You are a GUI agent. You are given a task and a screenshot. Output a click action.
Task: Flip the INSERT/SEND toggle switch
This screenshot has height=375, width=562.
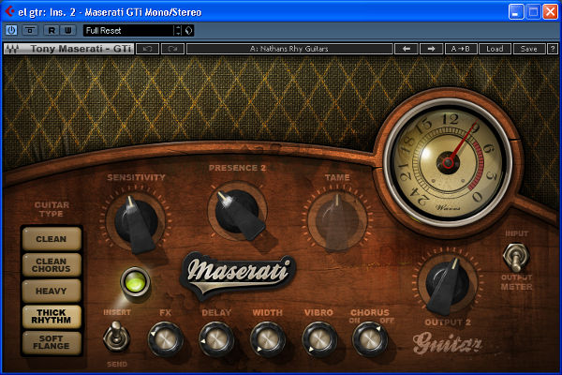click(116, 337)
